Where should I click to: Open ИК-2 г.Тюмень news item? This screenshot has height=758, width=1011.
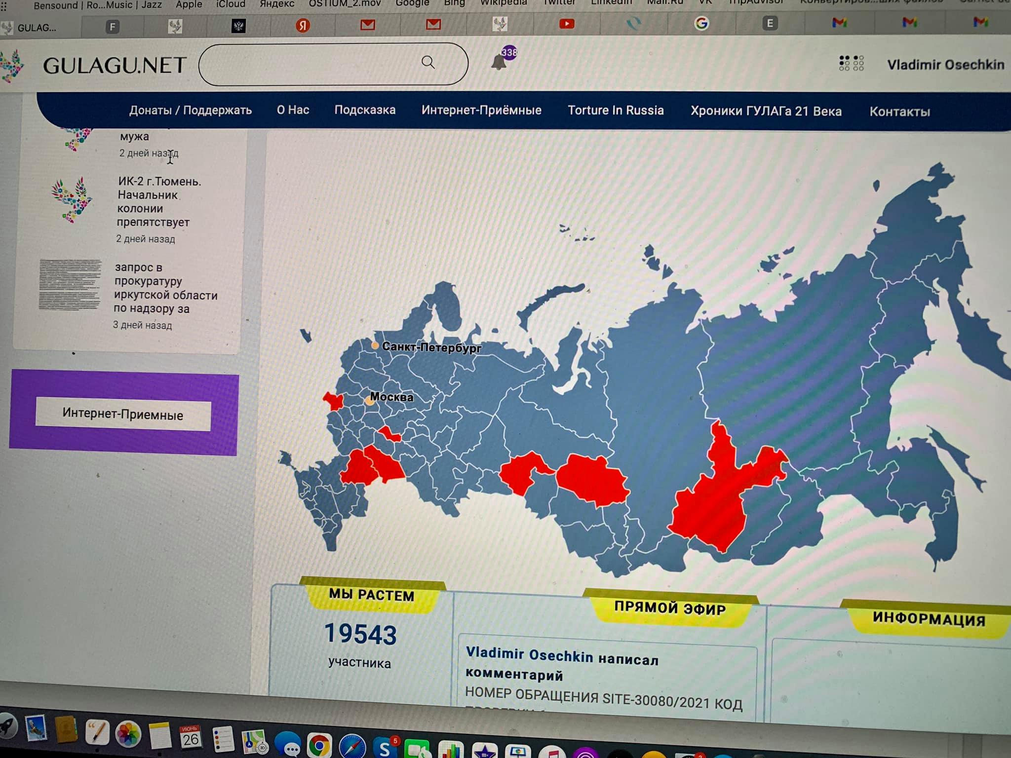tap(158, 201)
